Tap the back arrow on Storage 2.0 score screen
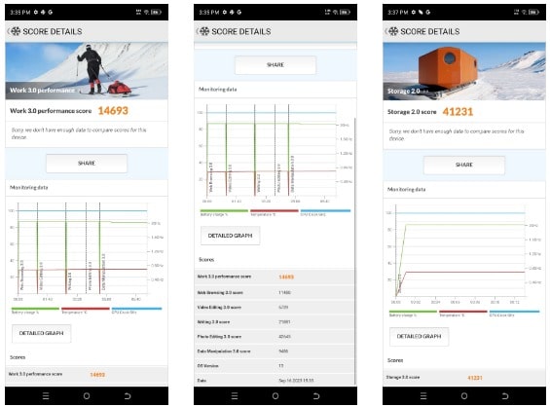This screenshot has height=407, width=550. point(386,31)
